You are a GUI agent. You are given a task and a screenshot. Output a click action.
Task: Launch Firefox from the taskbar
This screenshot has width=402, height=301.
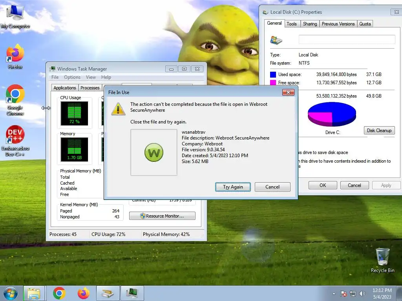pyautogui.click(x=83, y=293)
